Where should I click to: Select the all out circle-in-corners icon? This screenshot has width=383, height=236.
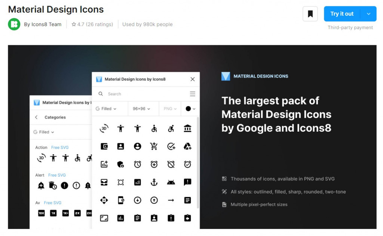pyautogui.click(x=121, y=182)
